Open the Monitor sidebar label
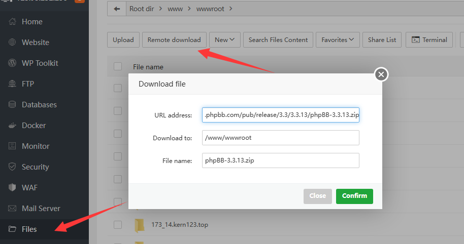464x244 pixels. point(36,146)
